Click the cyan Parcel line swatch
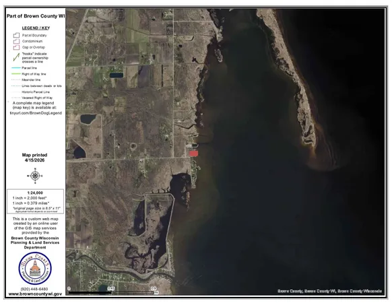Viewport: 392px width, 303px height. [16, 68]
